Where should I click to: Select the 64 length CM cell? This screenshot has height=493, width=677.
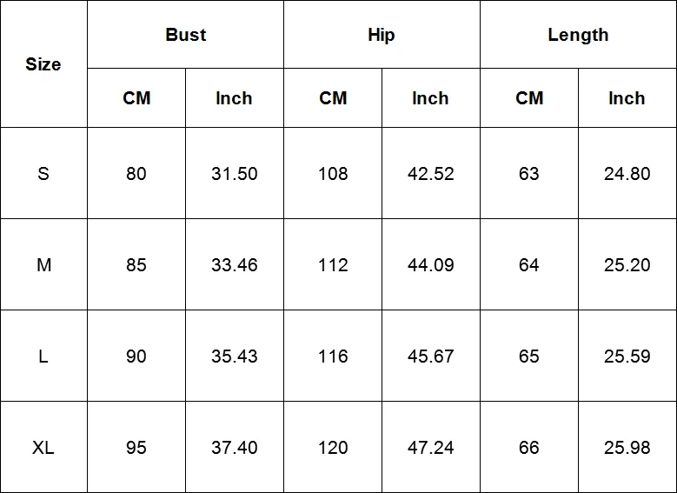(x=529, y=264)
